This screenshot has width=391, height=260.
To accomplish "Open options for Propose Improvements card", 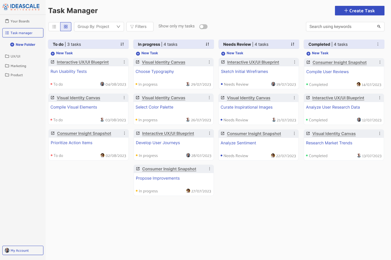I will [210, 169].
